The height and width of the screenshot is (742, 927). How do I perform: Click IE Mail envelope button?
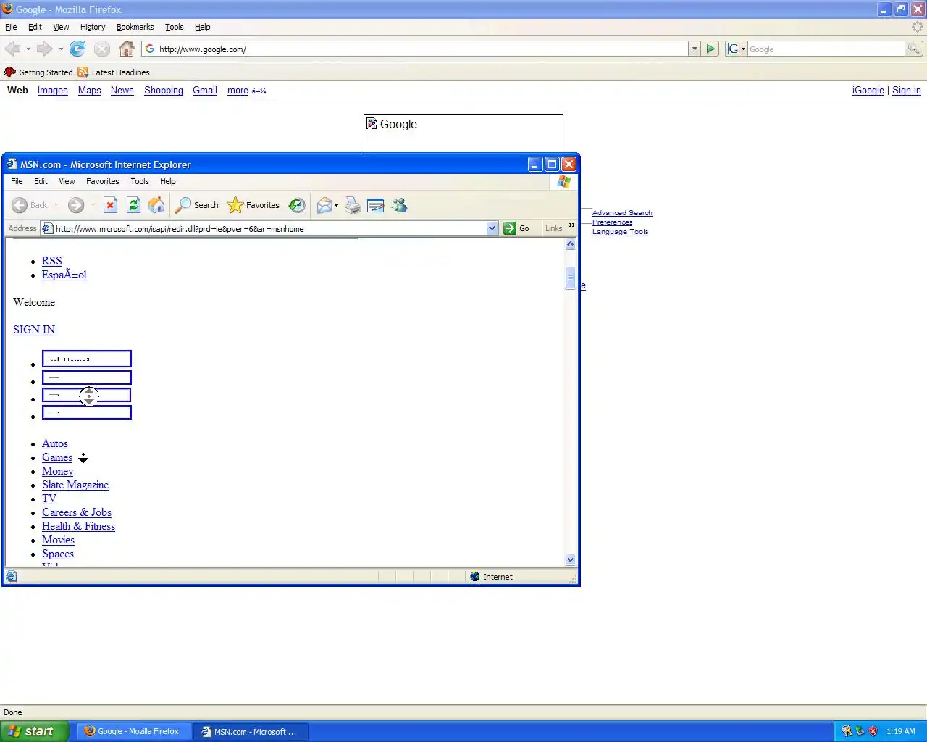(x=324, y=205)
